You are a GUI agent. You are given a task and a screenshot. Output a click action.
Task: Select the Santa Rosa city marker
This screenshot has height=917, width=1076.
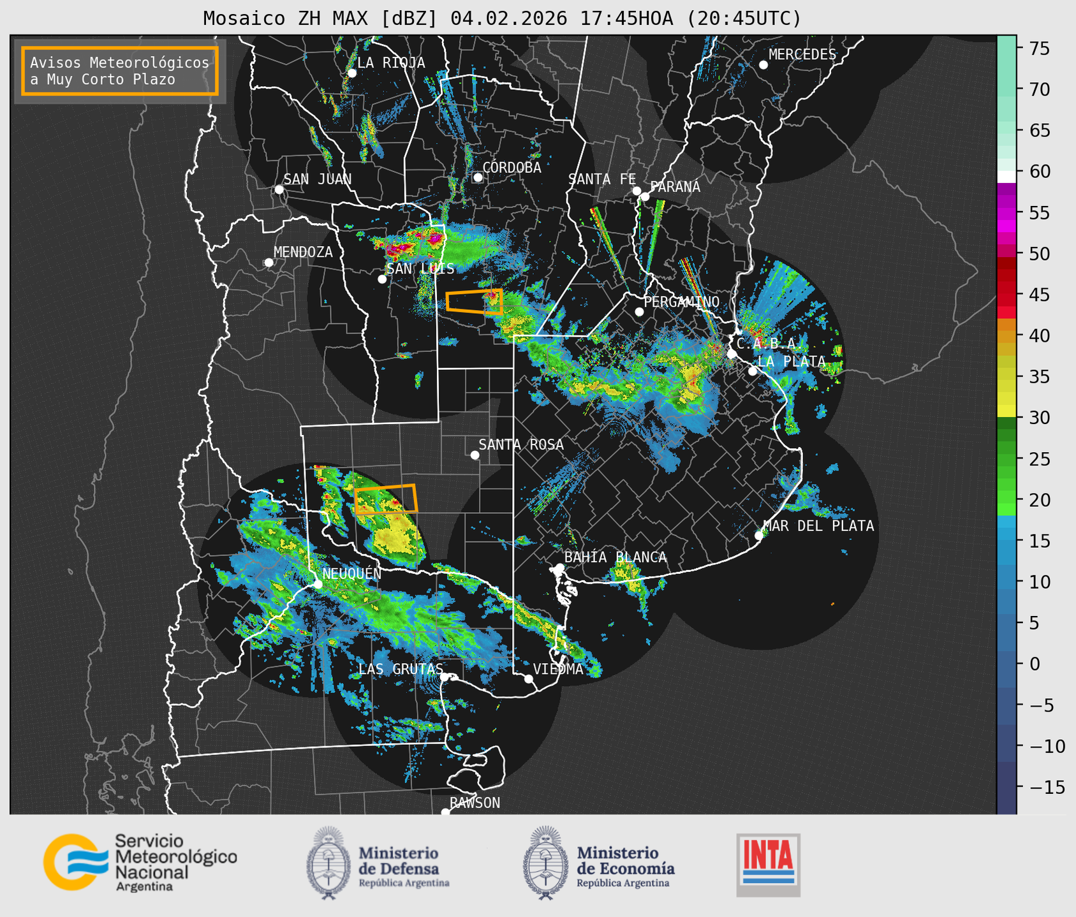(x=475, y=455)
